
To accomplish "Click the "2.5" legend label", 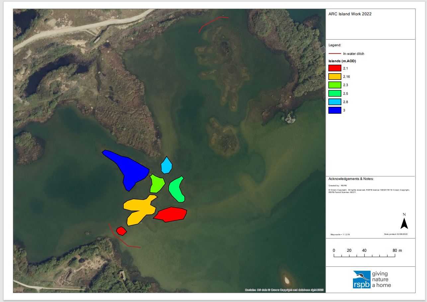I will coord(346,93).
